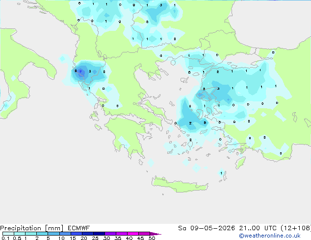Screen dimensions: 311x240
Task: Click the "Sa" weekday abbreviation
Action: (x=182, y=228)
